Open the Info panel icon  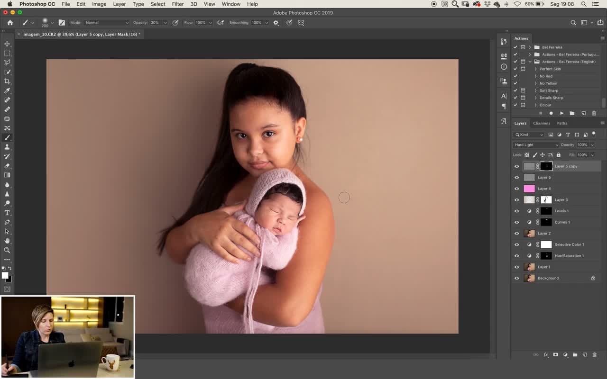point(504,67)
